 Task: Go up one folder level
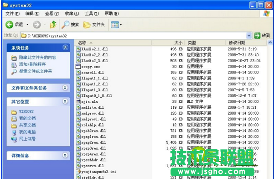point(53,25)
